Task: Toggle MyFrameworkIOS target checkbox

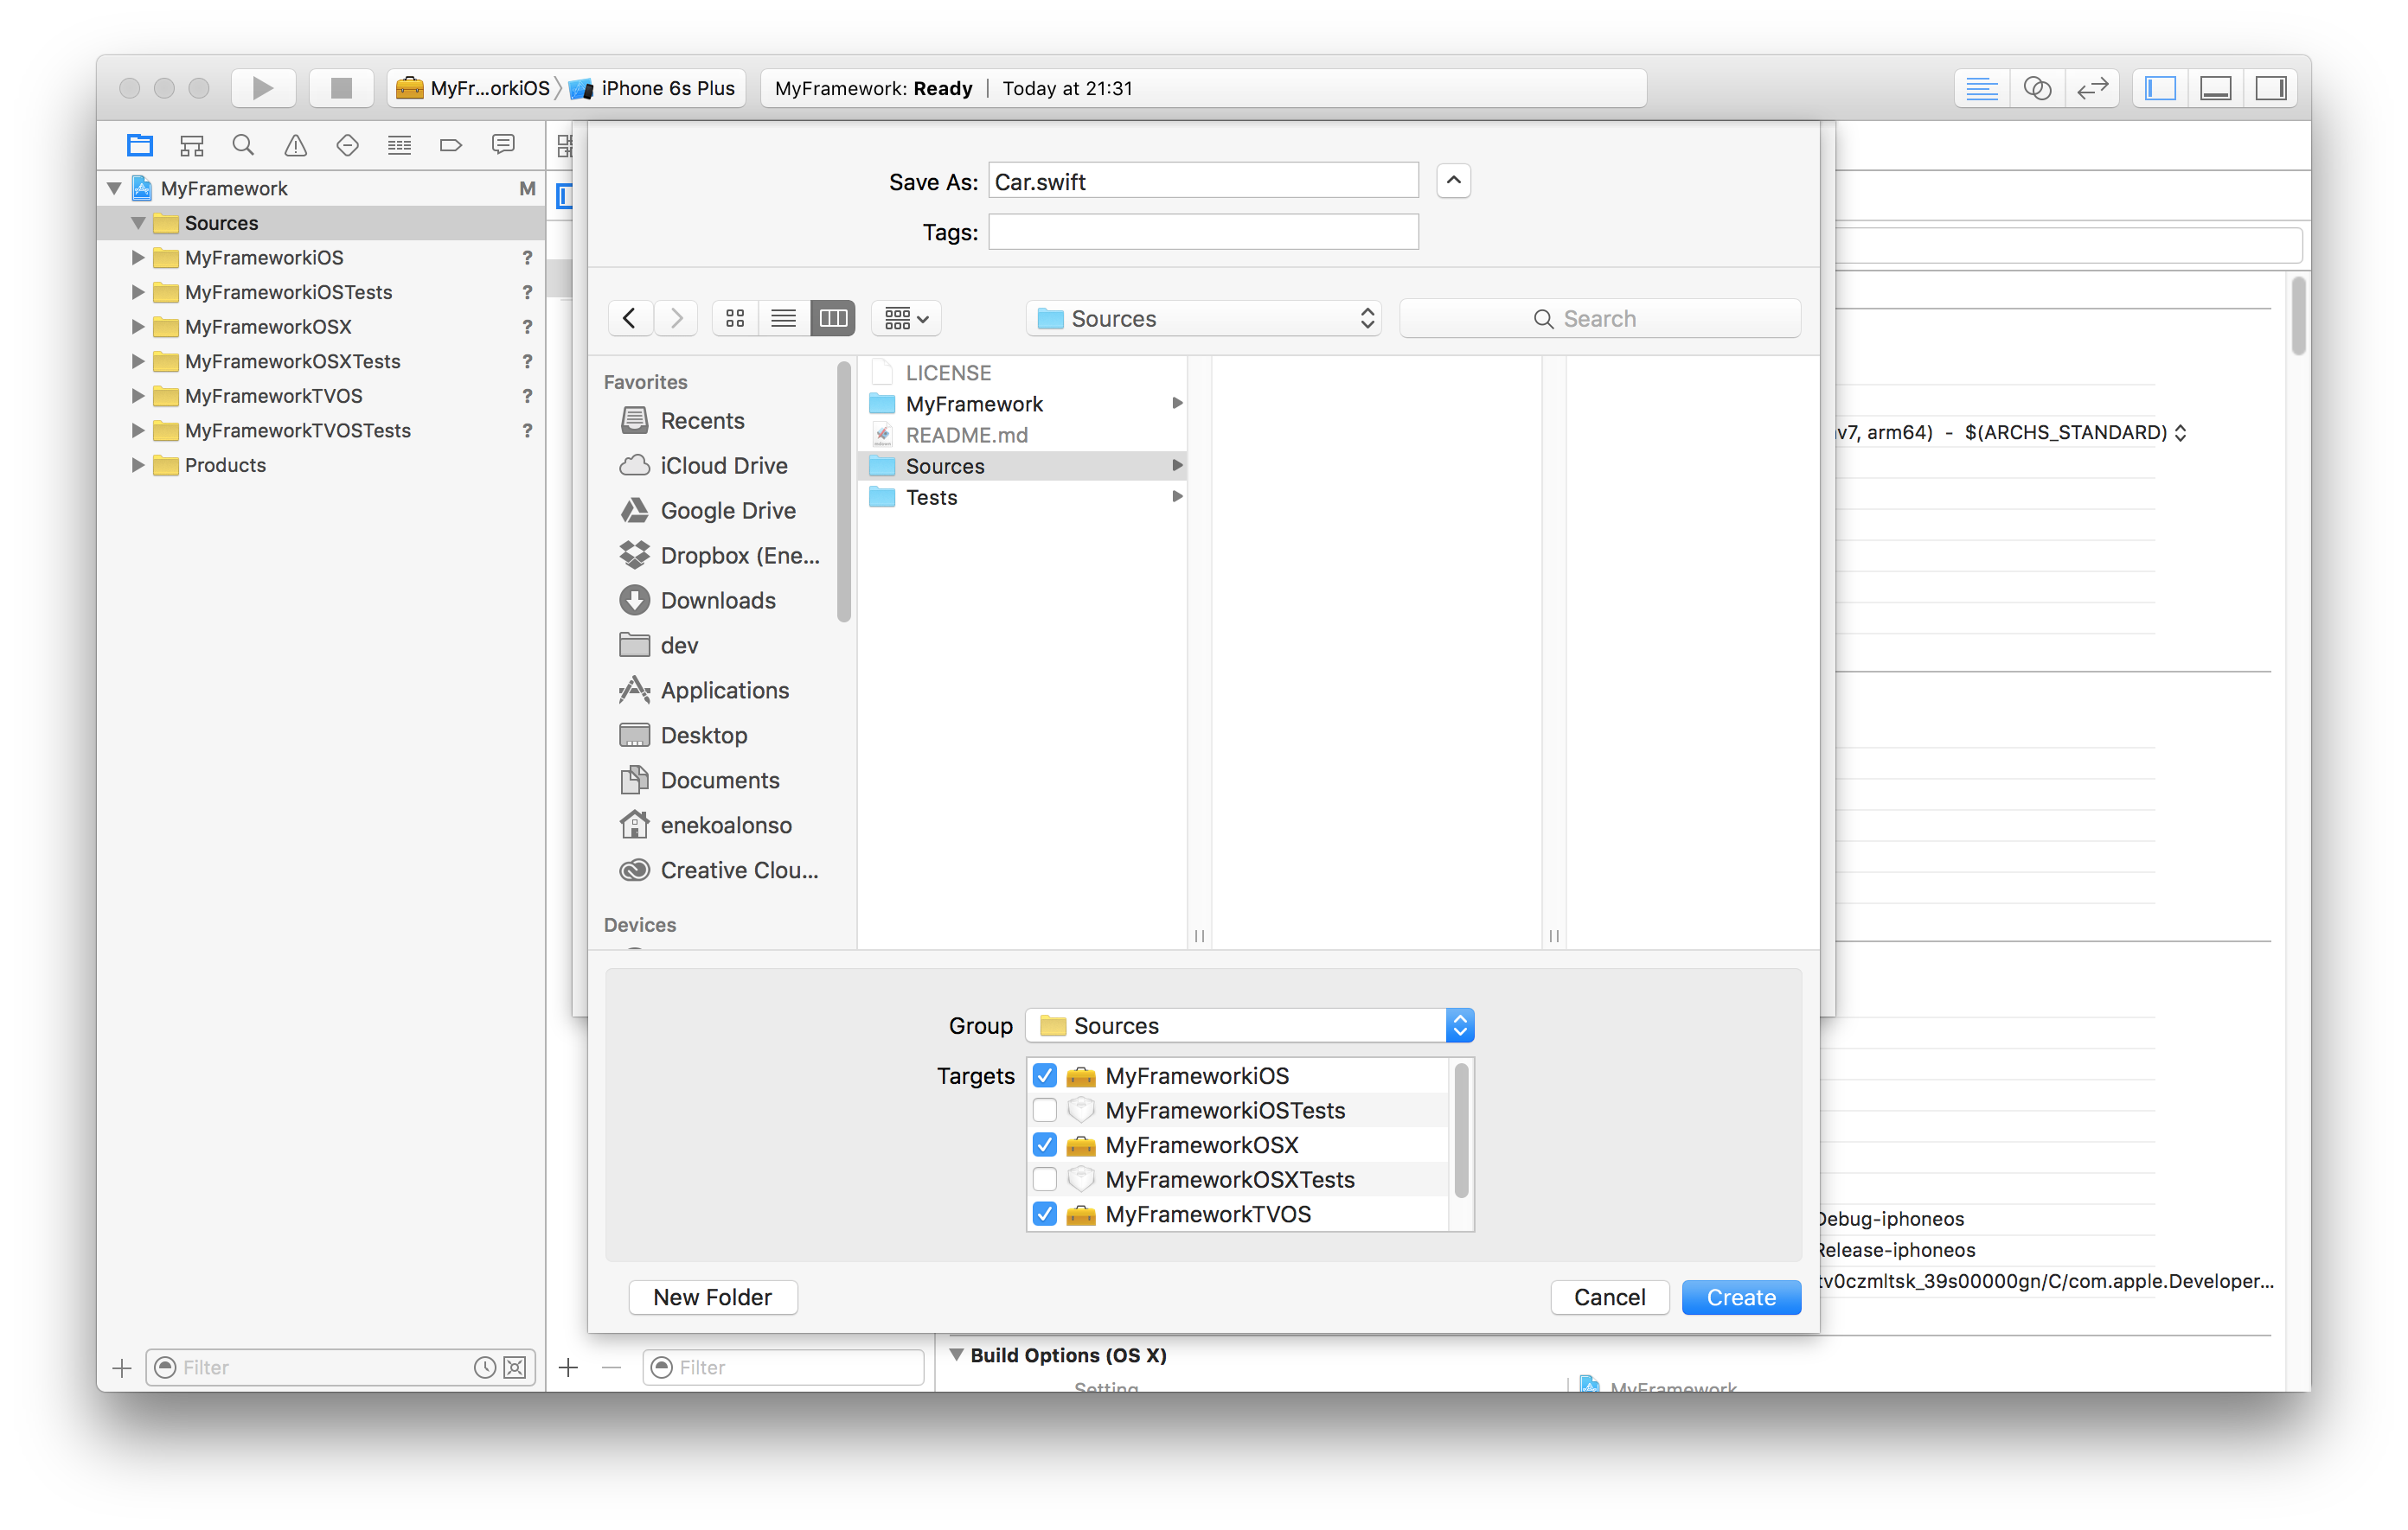Action: [x=1041, y=1074]
